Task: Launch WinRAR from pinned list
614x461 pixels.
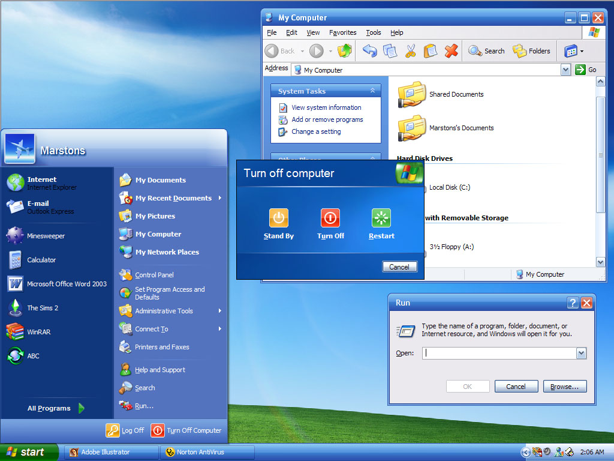Action: pyautogui.click(x=29, y=331)
